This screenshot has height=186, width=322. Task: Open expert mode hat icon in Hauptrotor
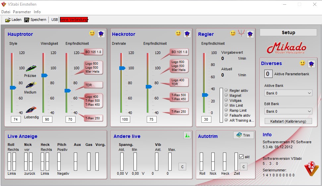(101, 34)
